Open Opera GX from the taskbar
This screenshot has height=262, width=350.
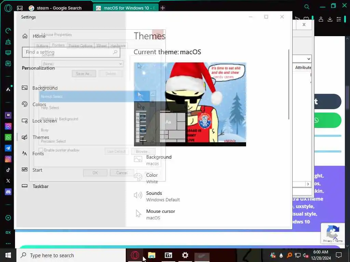tap(135, 255)
